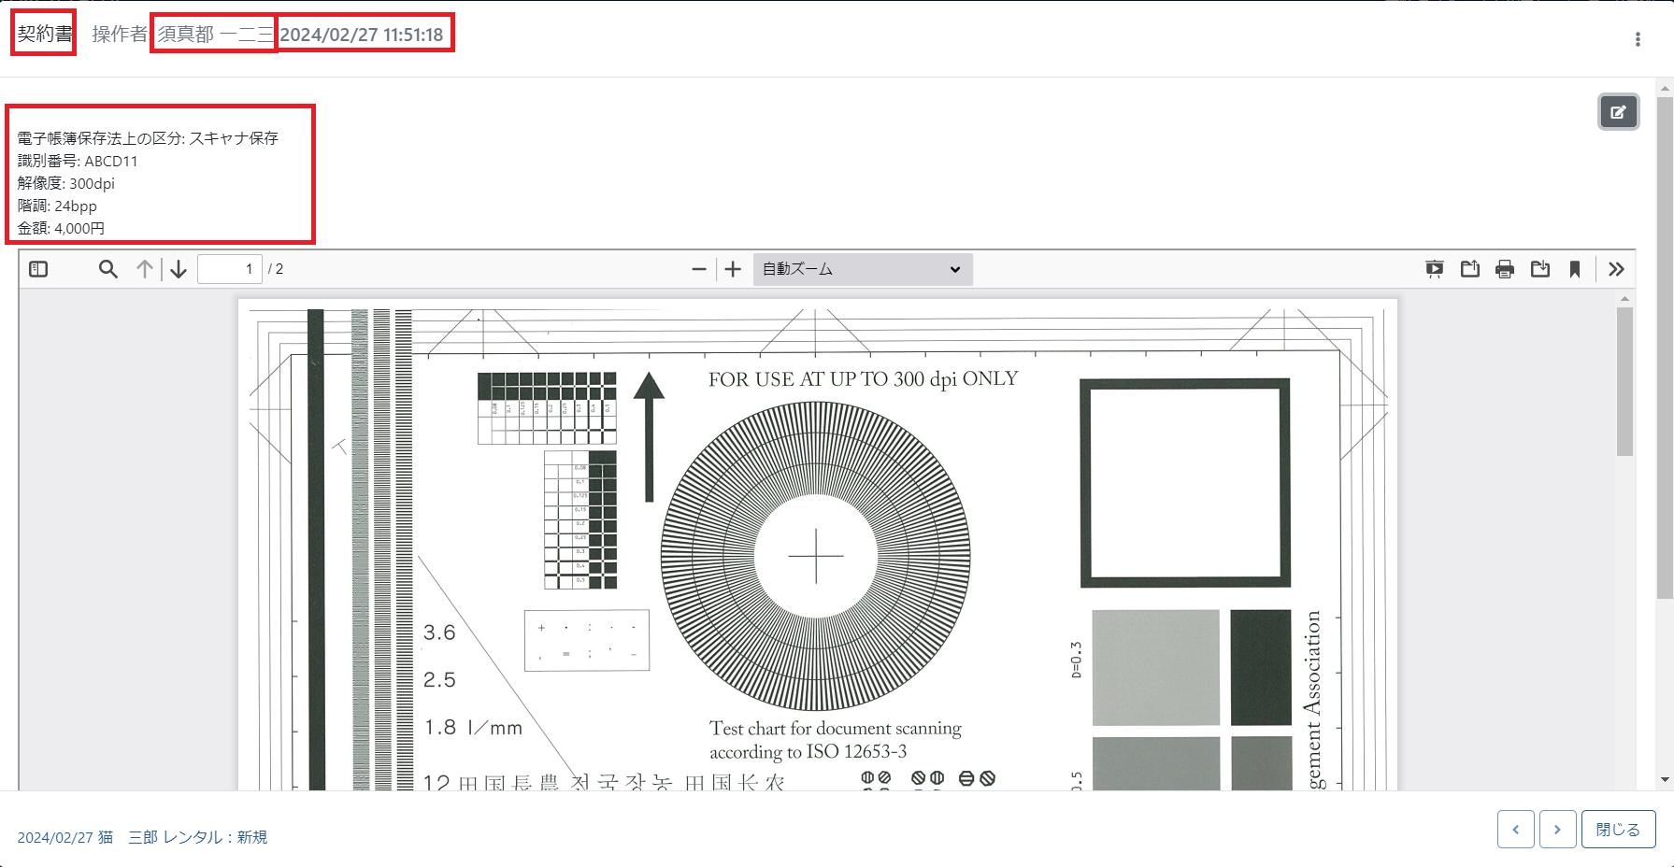
Task: Start presentation mode for the PDF
Action: pos(1435,269)
